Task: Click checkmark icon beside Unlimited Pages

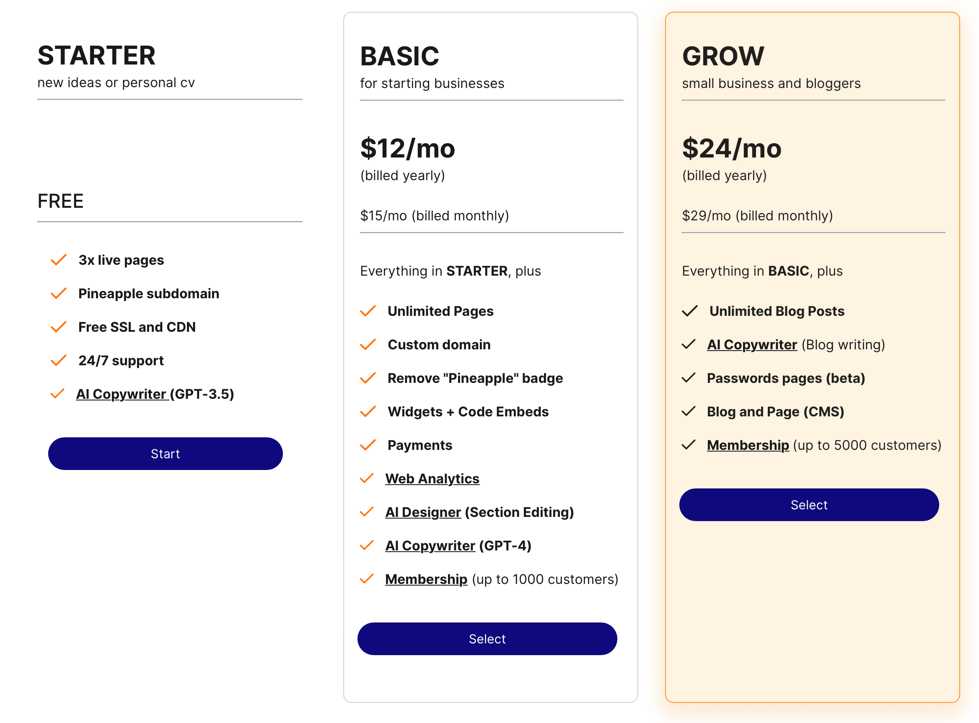Action: point(368,311)
